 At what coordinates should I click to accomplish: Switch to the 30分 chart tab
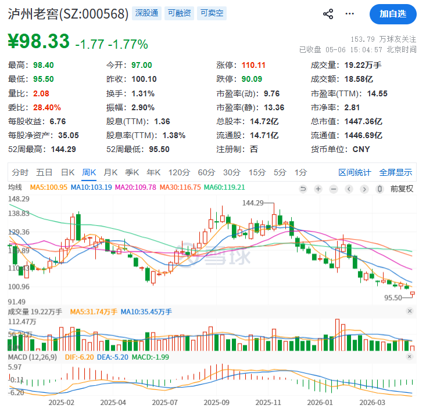coord(232,172)
